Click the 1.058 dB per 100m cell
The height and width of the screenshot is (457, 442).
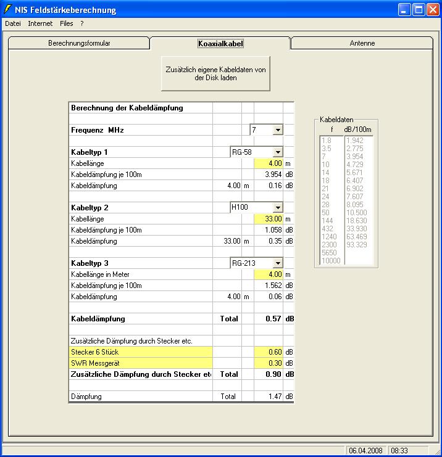click(x=269, y=230)
